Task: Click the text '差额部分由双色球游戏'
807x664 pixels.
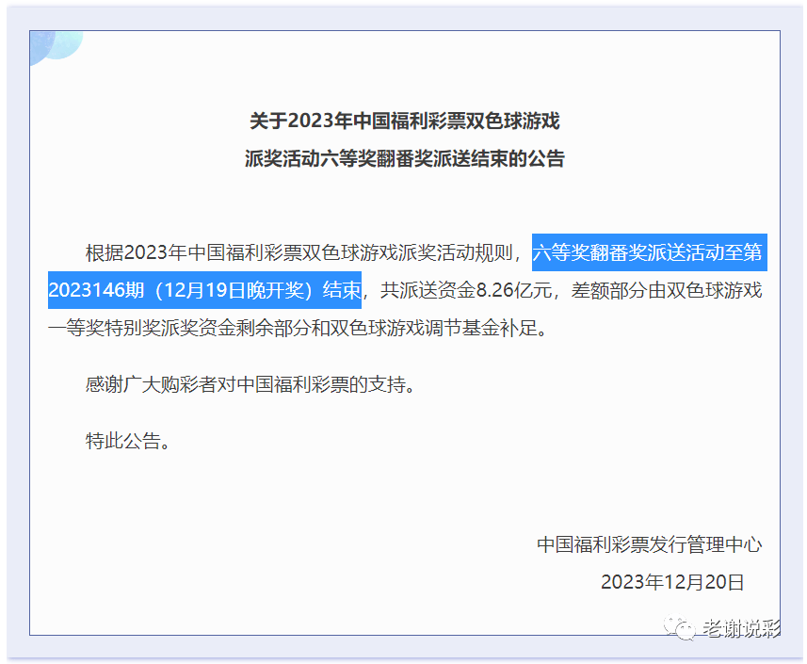Action: (x=667, y=290)
